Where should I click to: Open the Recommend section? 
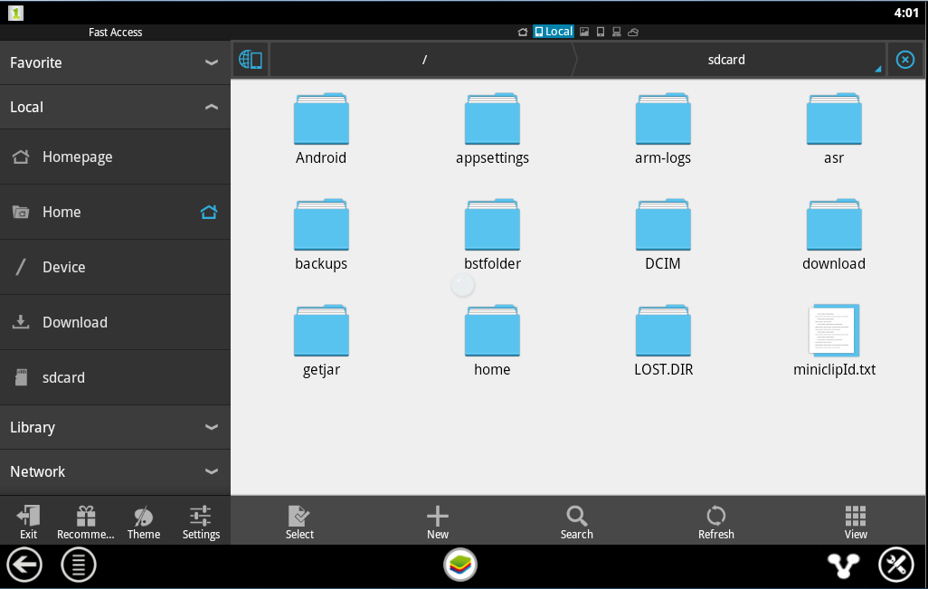pos(85,522)
